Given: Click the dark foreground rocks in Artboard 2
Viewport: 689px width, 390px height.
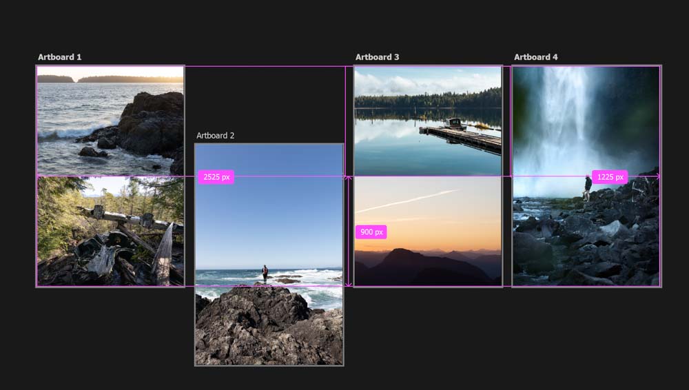Looking at the screenshot, I should 269,331.
